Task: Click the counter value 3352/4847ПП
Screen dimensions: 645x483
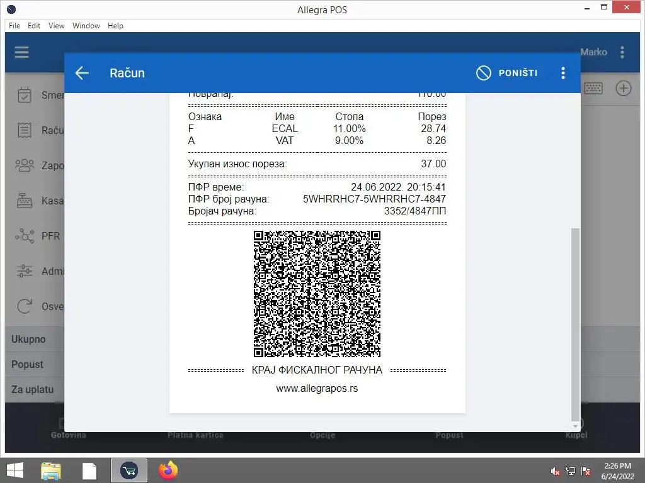Action: 415,211
